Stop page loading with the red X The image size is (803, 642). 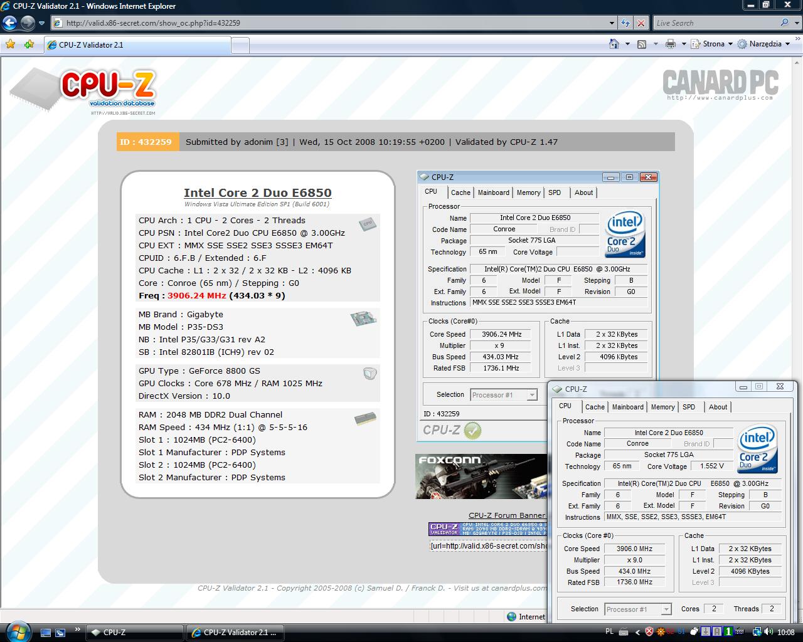click(x=641, y=23)
